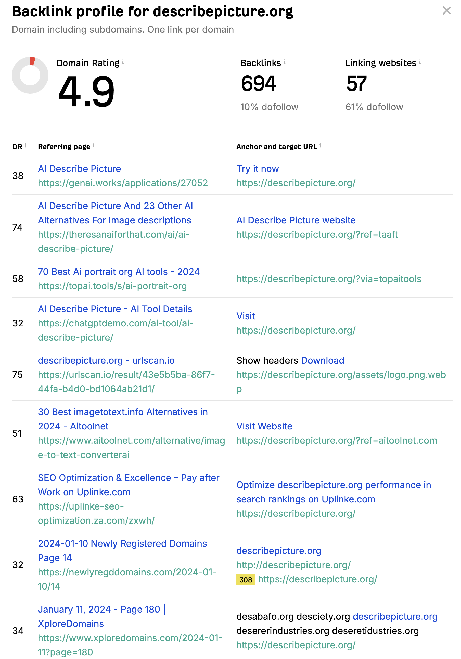461x659 pixels.
Task: Open 'AI Describe Picture - AI Tool Details' link
Action: click(x=115, y=309)
